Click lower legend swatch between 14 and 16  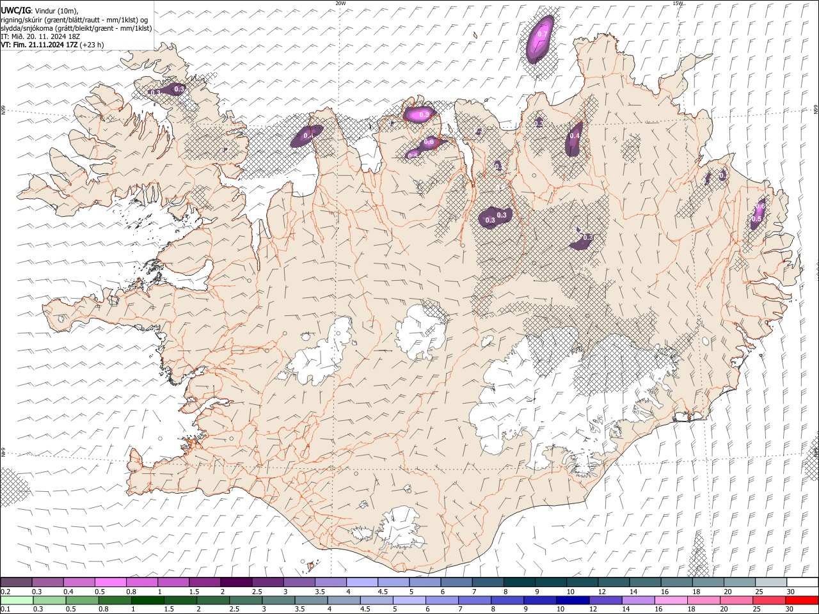637,600
